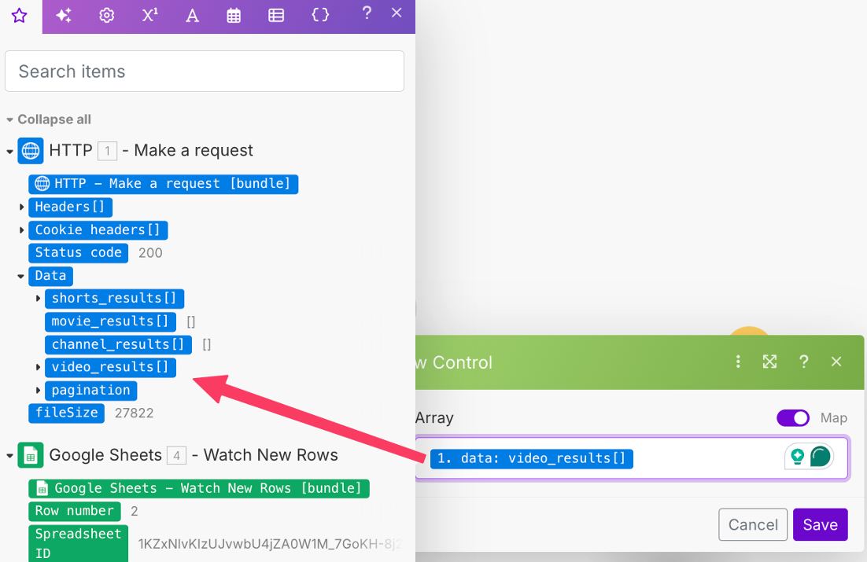The width and height of the screenshot is (867, 562).
Task: Open text functions A tab
Action: 192,16
